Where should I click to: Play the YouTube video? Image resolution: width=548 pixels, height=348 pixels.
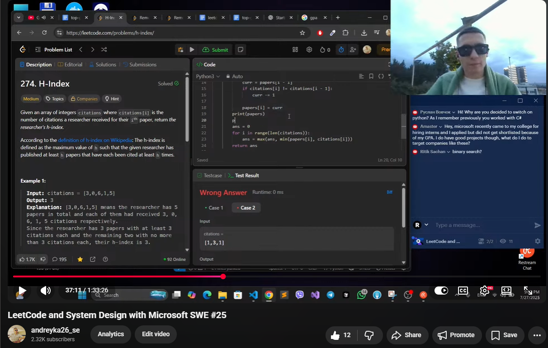(x=22, y=290)
